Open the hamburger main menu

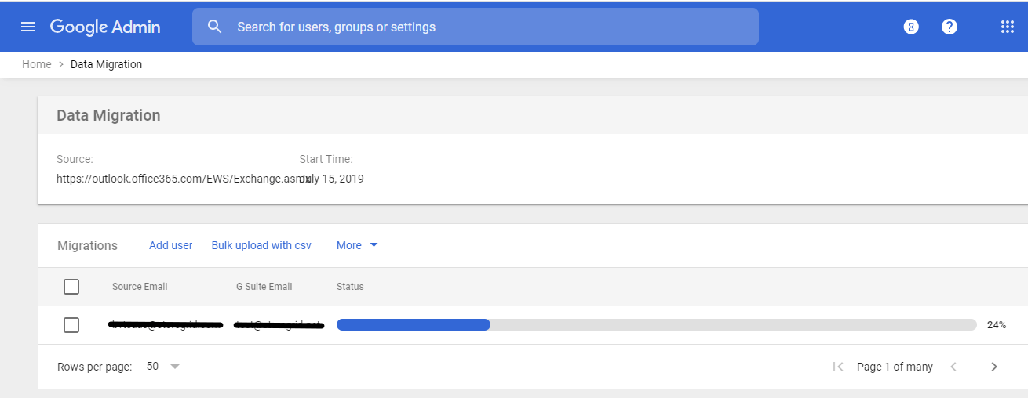point(28,27)
